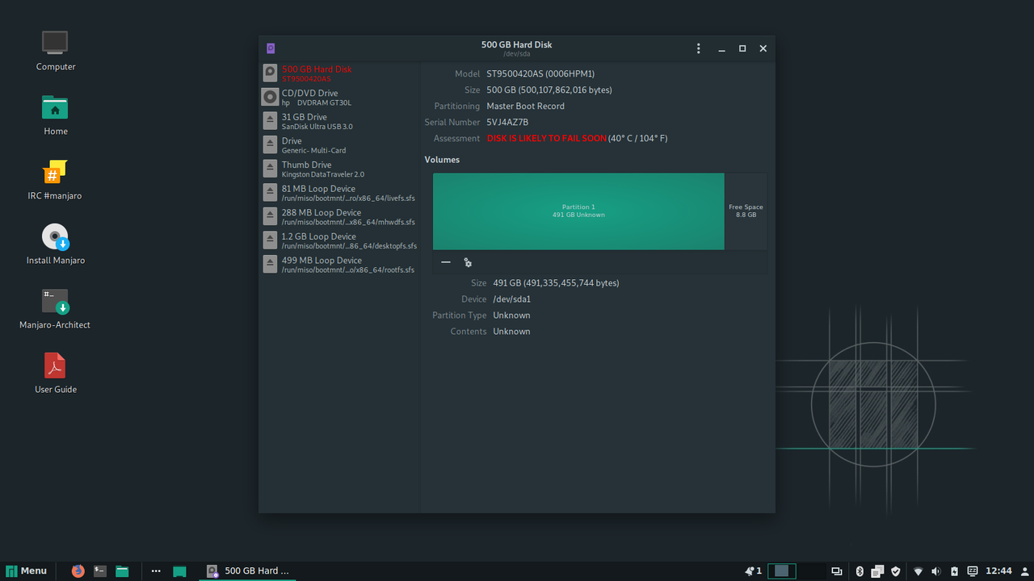Eject icon for 288 MB Loop Device

click(x=271, y=217)
